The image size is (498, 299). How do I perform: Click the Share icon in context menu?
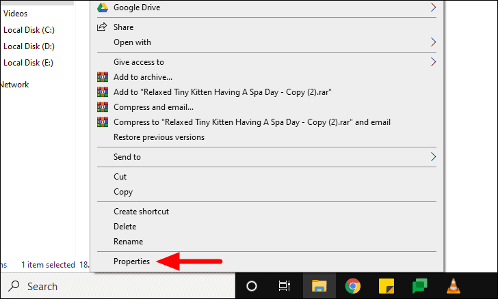coord(102,27)
